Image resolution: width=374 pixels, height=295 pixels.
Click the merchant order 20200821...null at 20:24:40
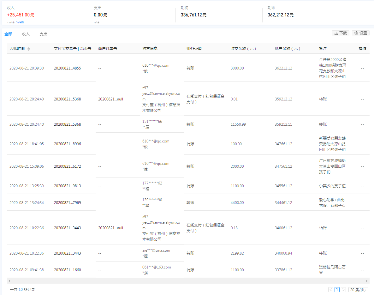coord(110,99)
